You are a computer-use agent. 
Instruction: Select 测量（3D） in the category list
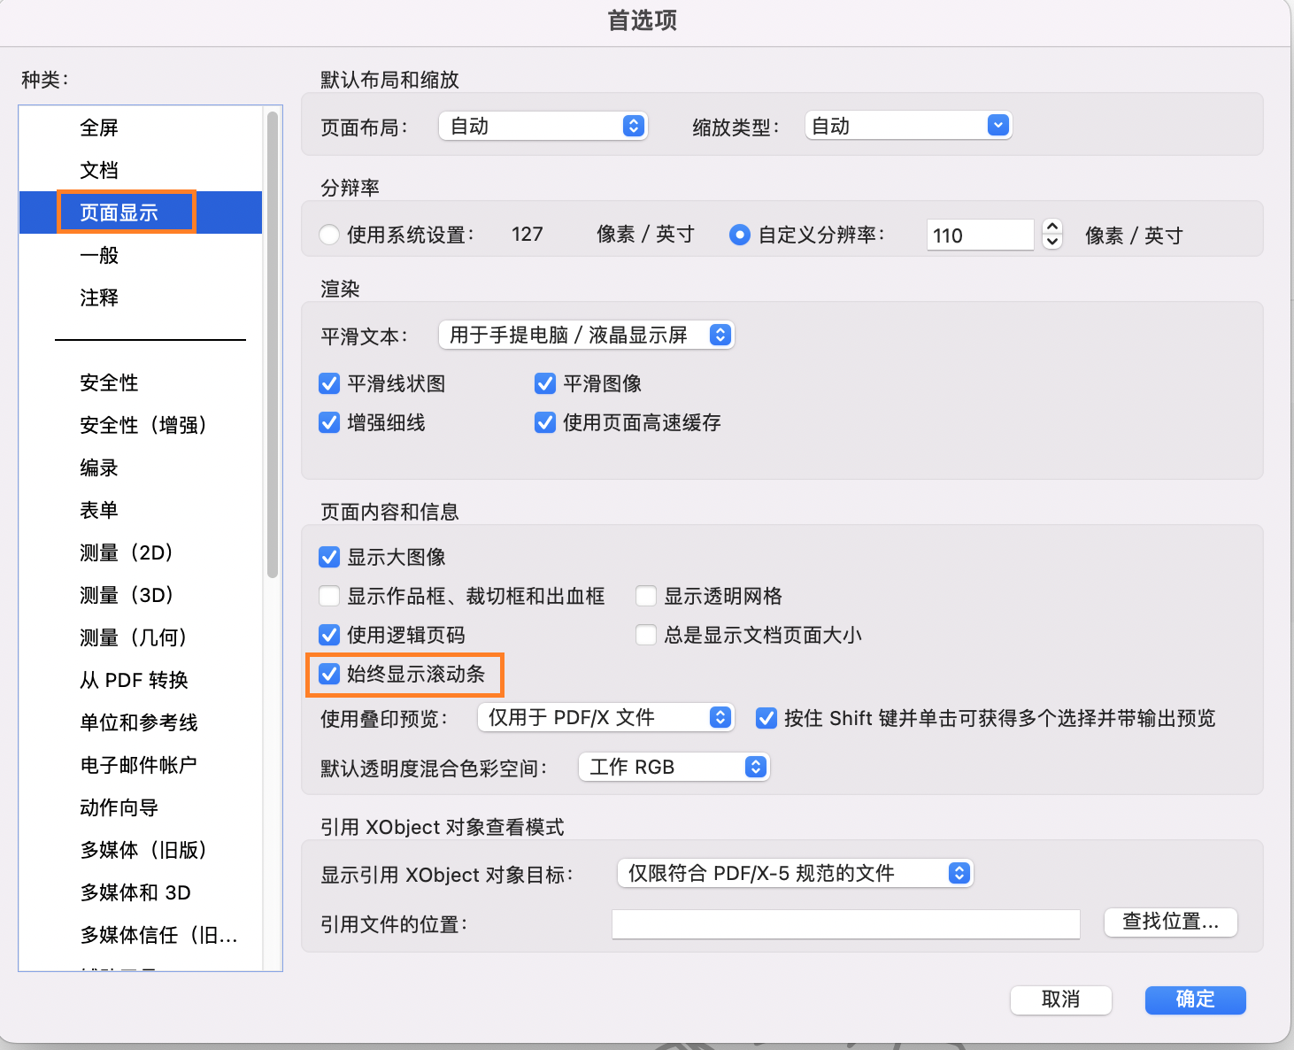(127, 594)
